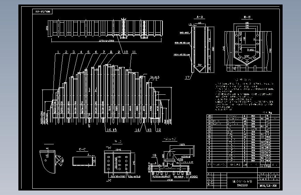Click the "C-C" section view title

coord(82,149)
